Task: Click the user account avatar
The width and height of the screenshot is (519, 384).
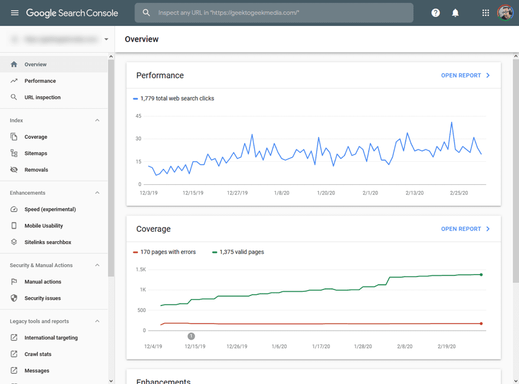Action: click(x=505, y=13)
